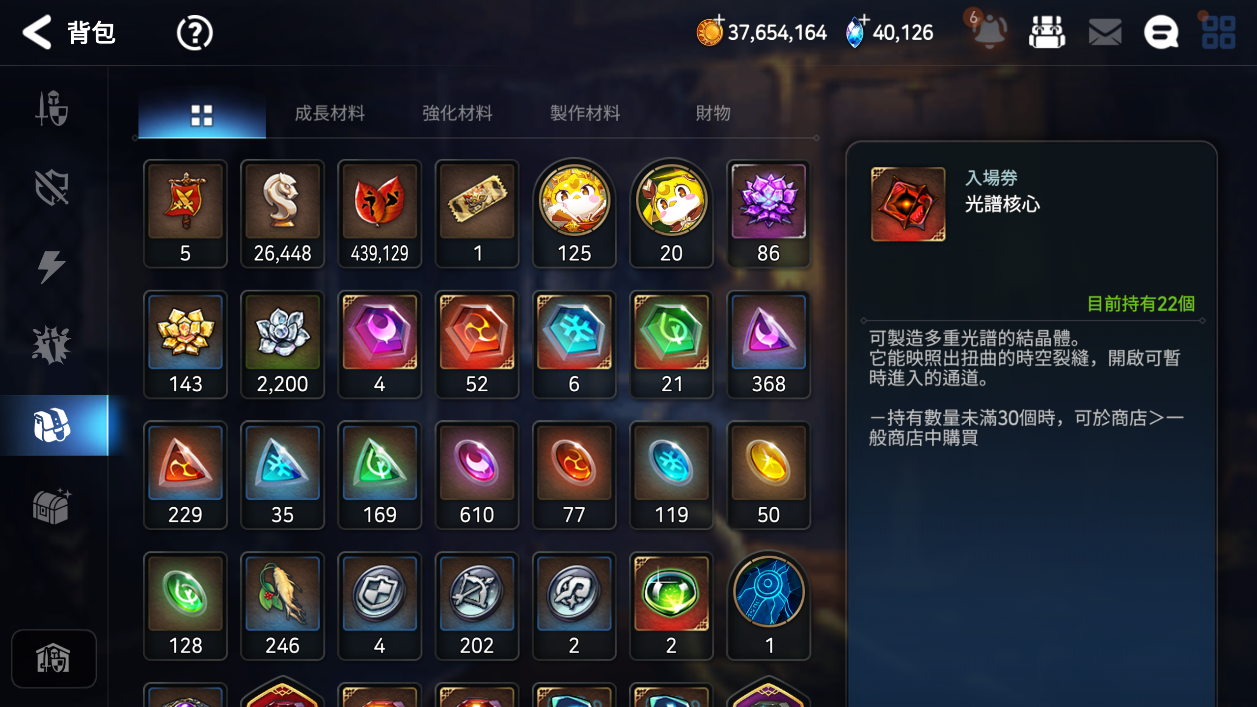
Task: Tap the bottom-left warehouse button
Action: [54, 658]
